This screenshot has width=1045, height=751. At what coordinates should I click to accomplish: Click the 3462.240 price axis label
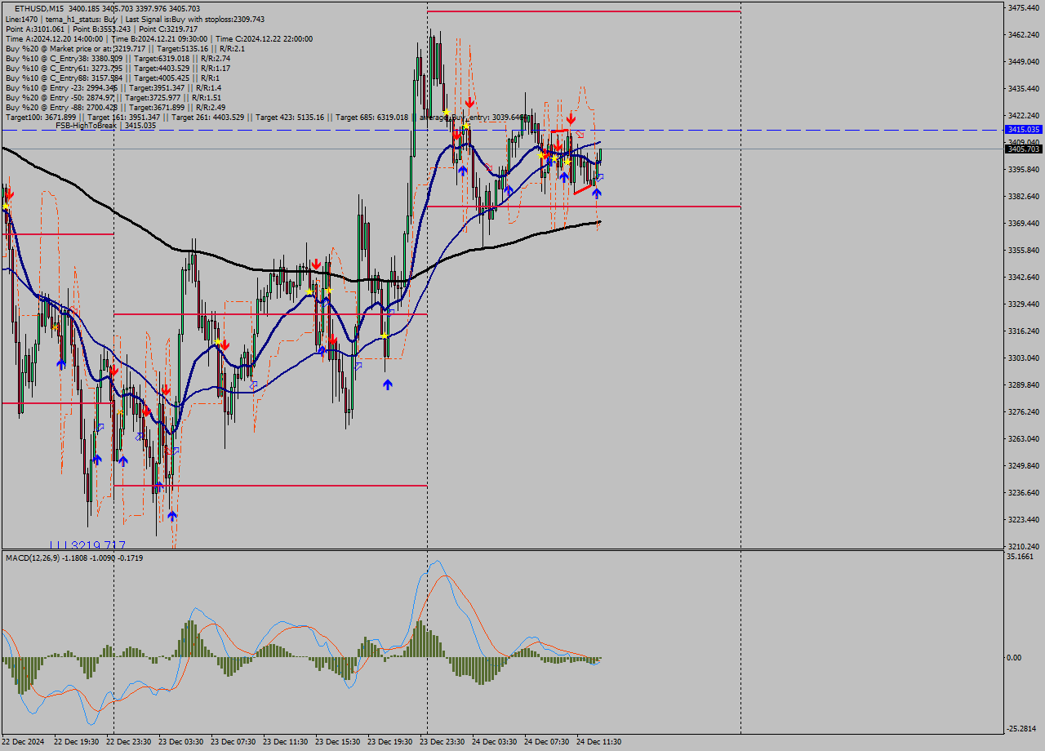coord(1024,34)
